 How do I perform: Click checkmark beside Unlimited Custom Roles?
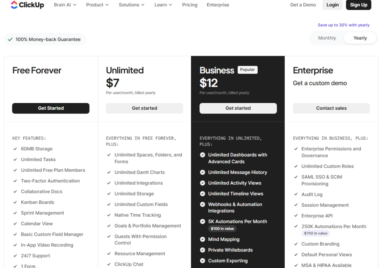coord(296,166)
